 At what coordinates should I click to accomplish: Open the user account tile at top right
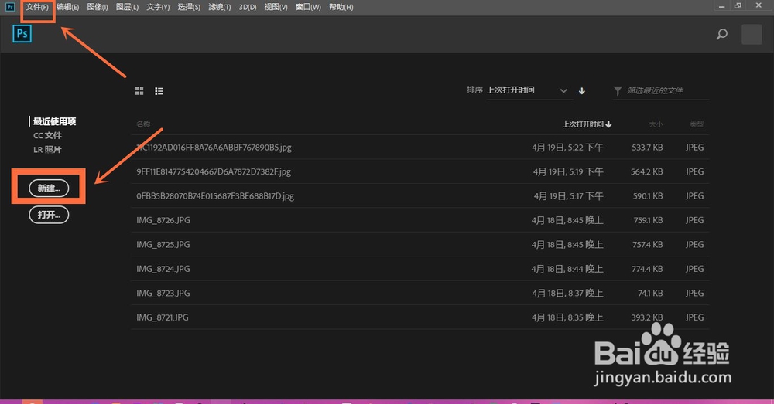752,35
